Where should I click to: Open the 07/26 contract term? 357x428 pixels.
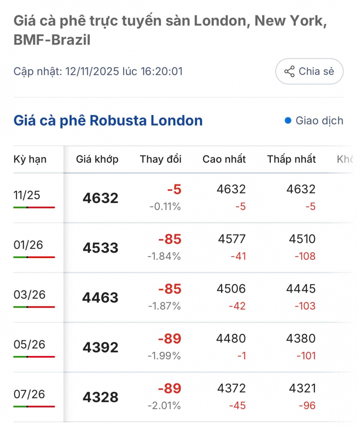point(29,394)
